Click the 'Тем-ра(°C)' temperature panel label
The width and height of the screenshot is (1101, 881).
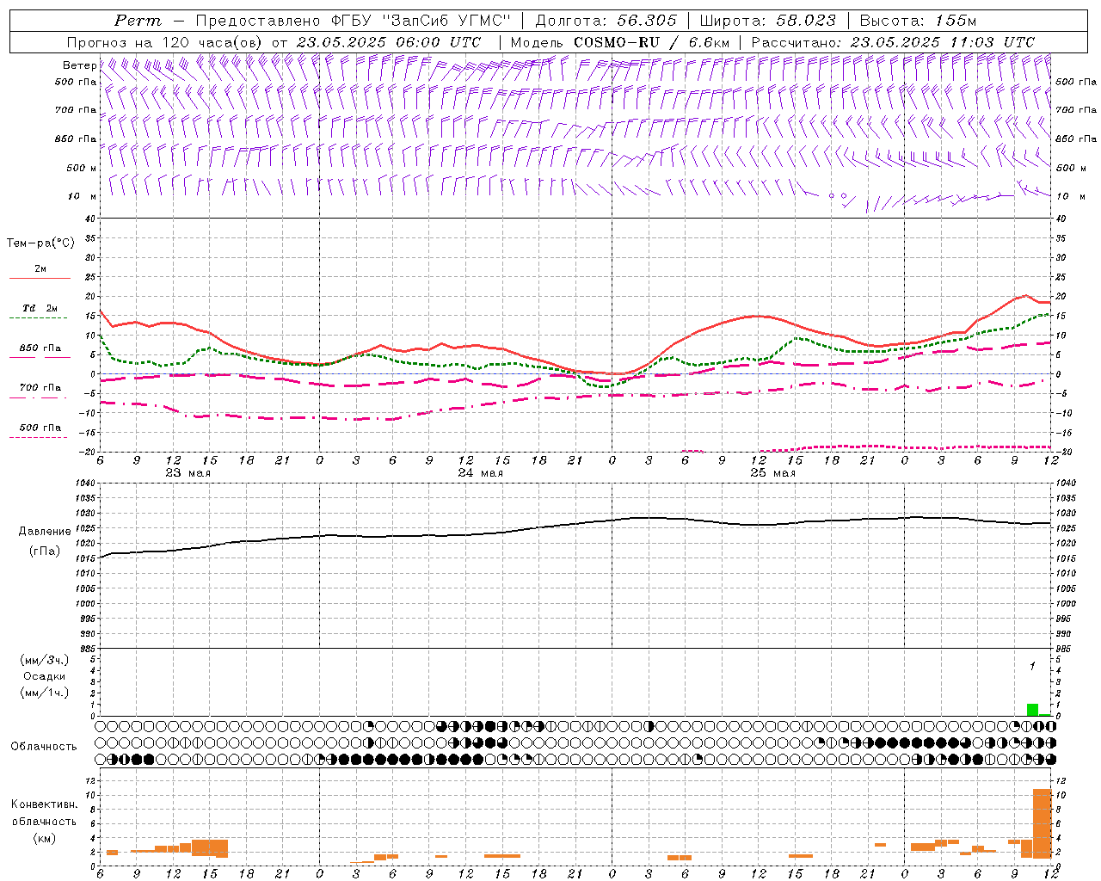40,243
